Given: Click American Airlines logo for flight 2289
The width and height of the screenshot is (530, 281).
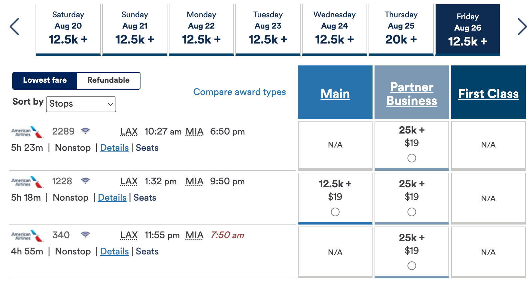Looking at the screenshot, I should [x=27, y=132].
